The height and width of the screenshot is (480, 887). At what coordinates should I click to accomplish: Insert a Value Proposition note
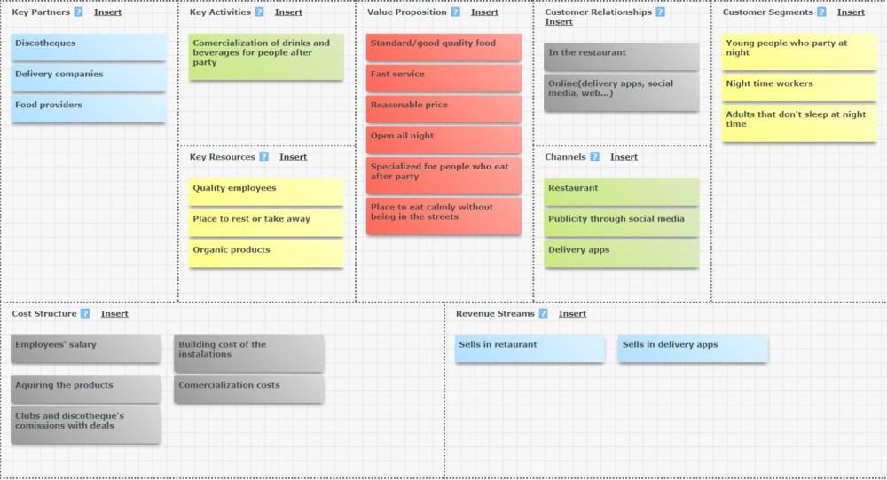pos(484,12)
